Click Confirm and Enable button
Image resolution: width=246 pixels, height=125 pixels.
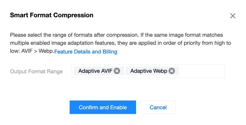[x=103, y=107]
